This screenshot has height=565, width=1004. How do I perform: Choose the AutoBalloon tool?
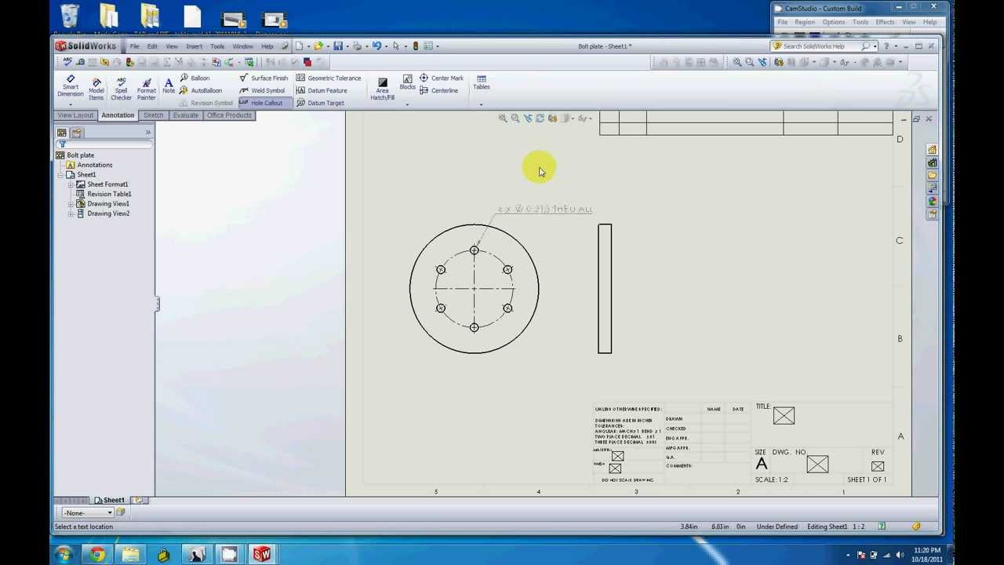click(x=201, y=90)
